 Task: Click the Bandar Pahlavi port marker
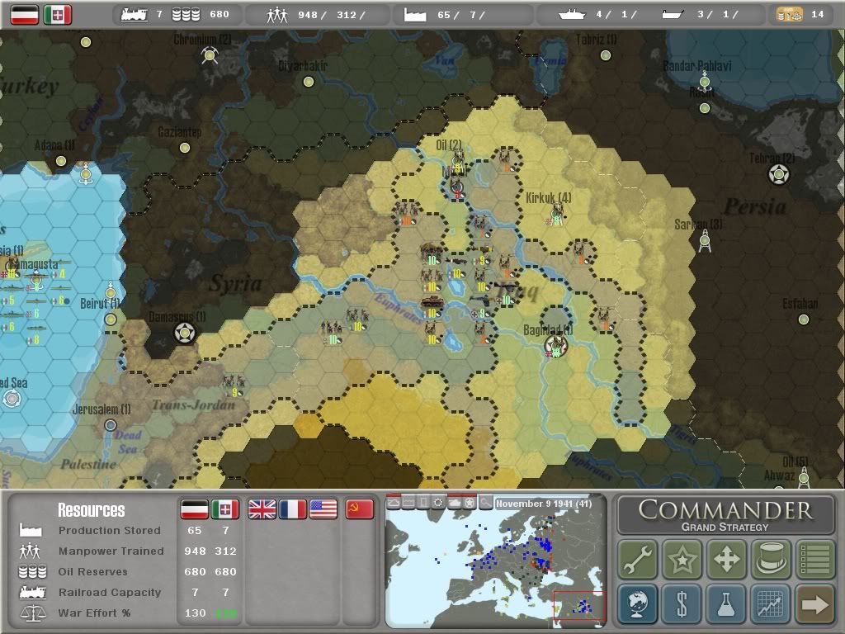pyautogui.click(x=705, y=82)
